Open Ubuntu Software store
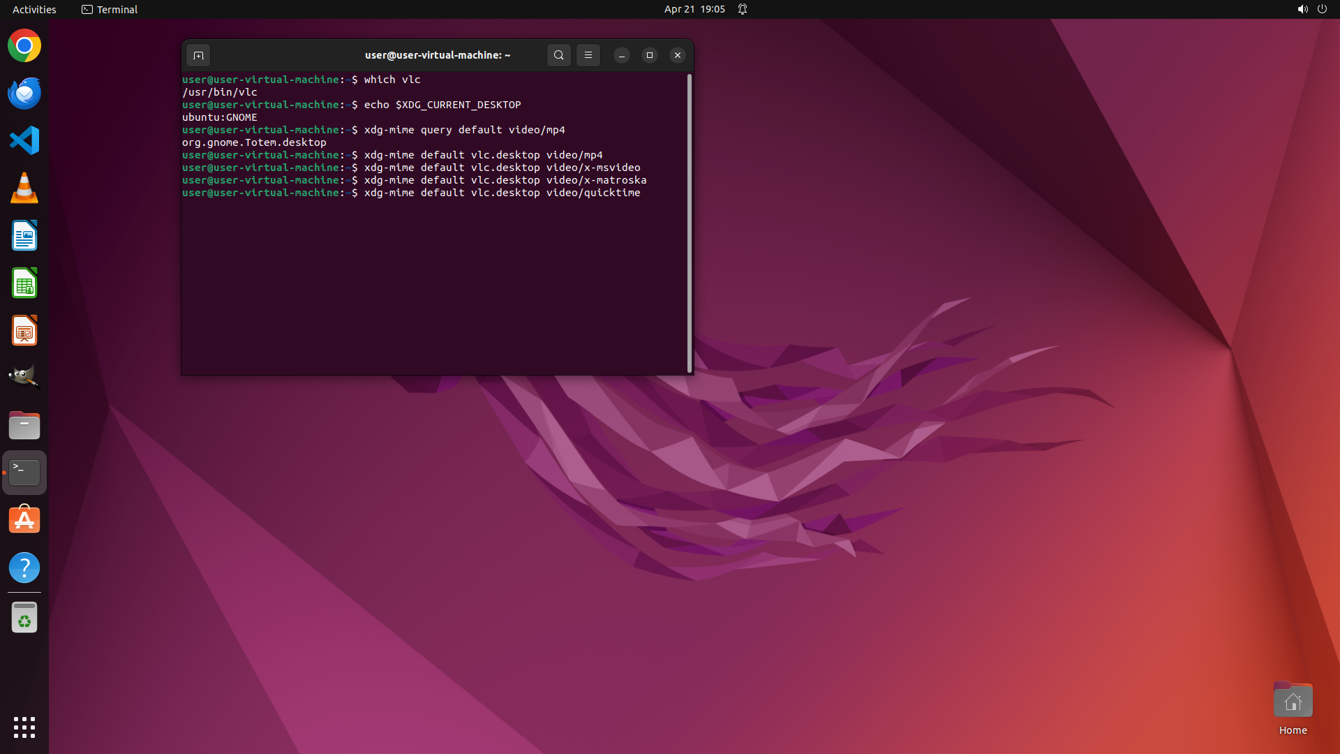1340x754 pixels. pyautogui.click(x=24, y=520)
